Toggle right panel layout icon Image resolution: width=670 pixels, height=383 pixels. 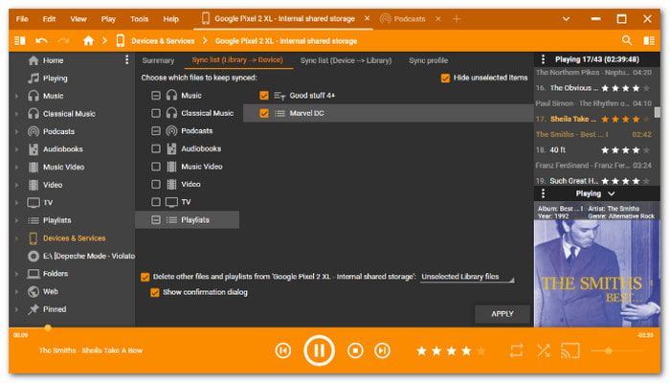coord(649,41)
